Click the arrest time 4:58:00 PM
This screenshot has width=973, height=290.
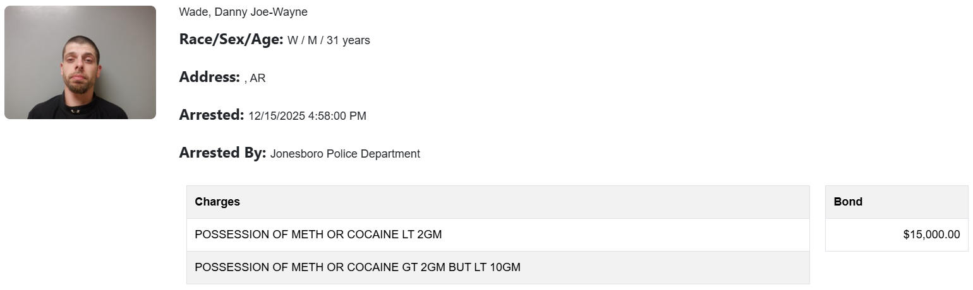337,116
